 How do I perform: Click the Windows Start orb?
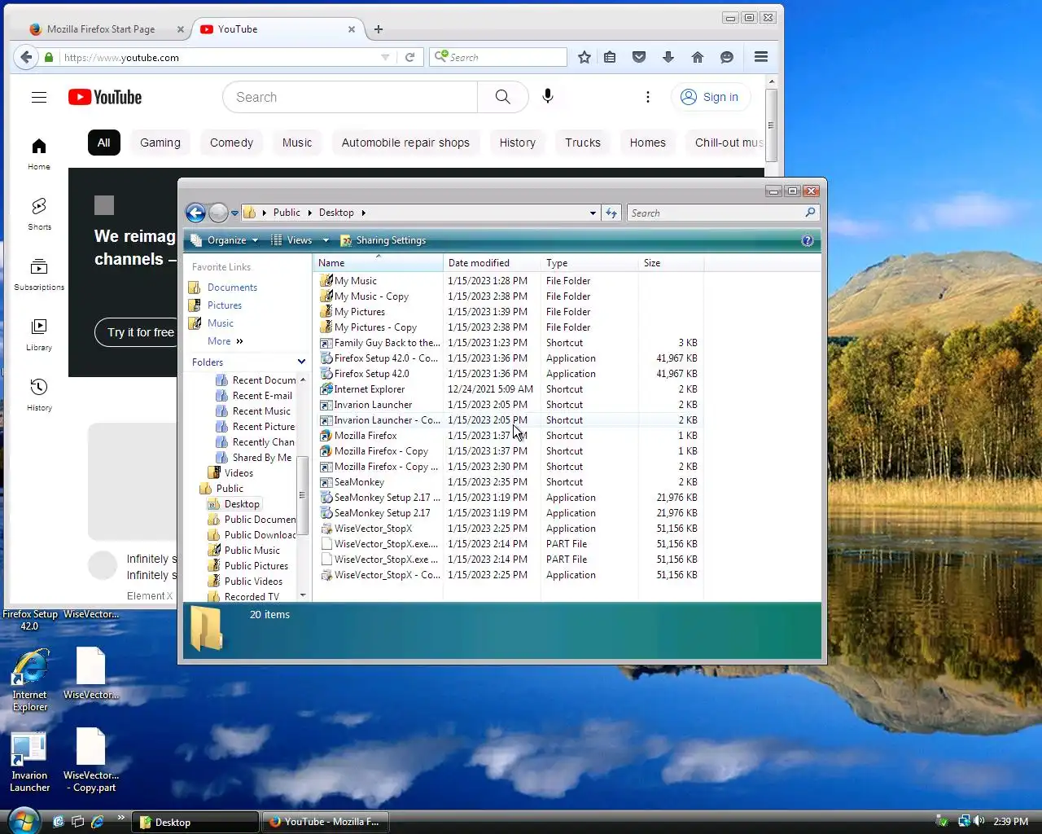pyautogui.click(x=23, y=820)
